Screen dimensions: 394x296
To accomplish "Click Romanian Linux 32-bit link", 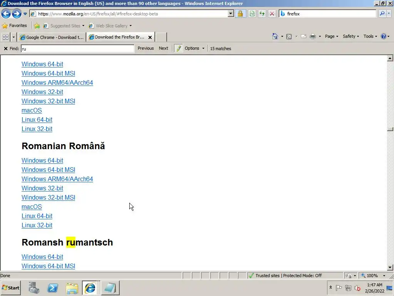I will tap(37, 225).
